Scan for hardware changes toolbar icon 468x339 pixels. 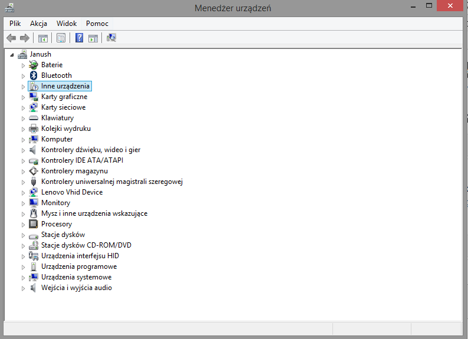tap(111, 38)
